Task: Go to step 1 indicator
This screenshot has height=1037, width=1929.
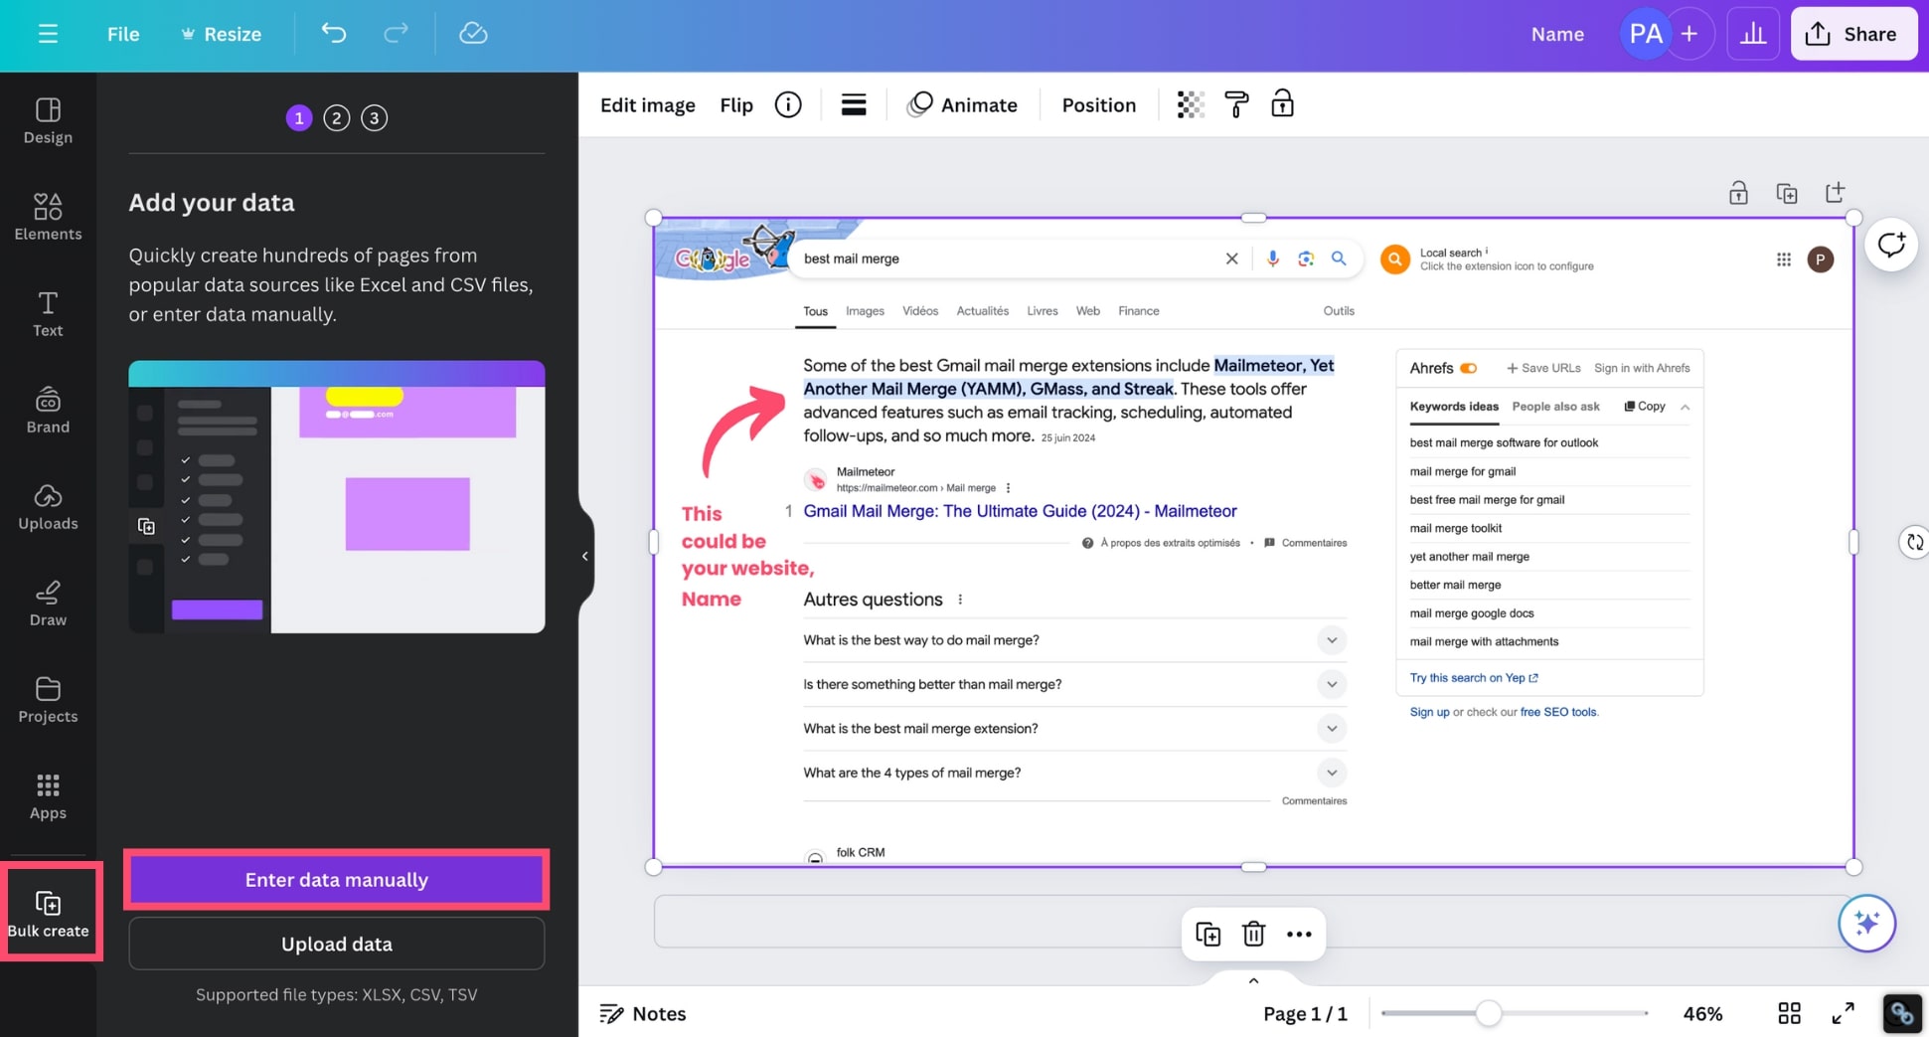Action: 299,118
